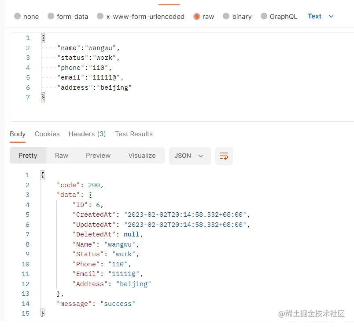
Task: Click the "DeletedAt": null line
Action: pos(108,234)
